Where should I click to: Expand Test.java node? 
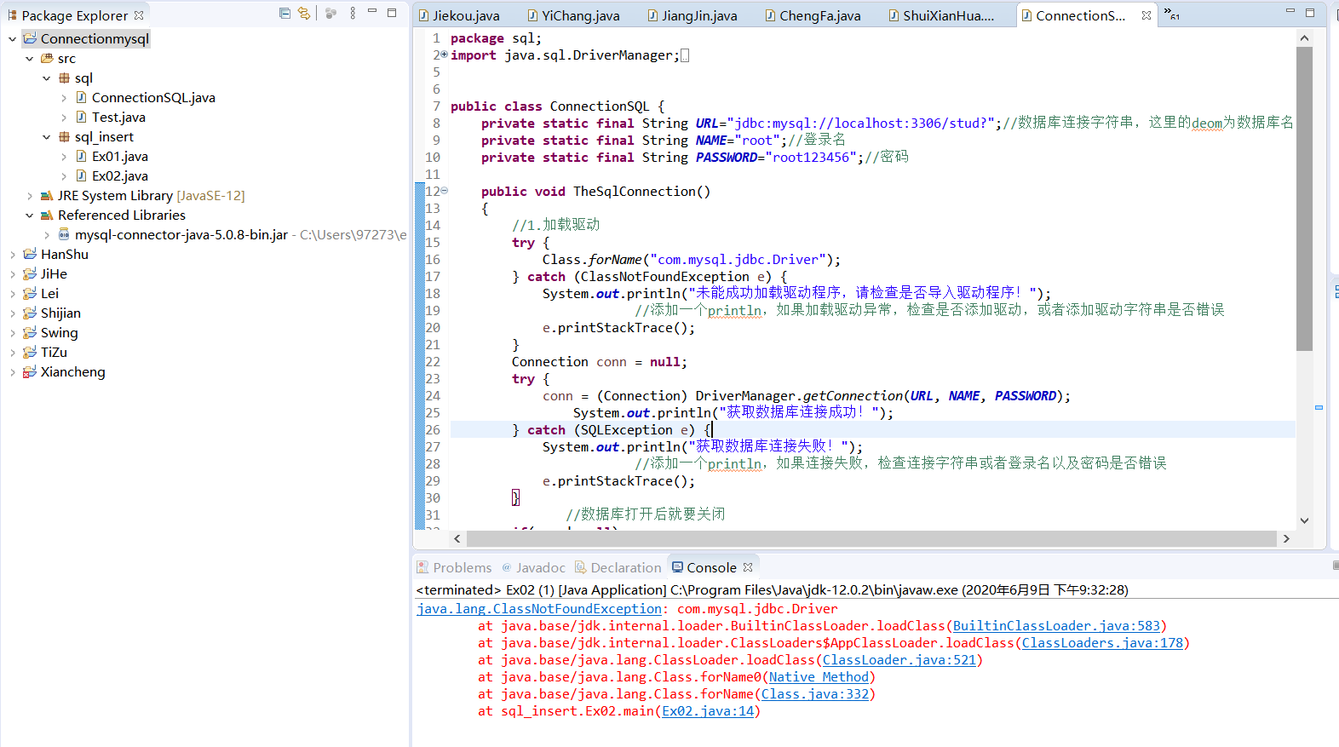[x=63, y=117]
